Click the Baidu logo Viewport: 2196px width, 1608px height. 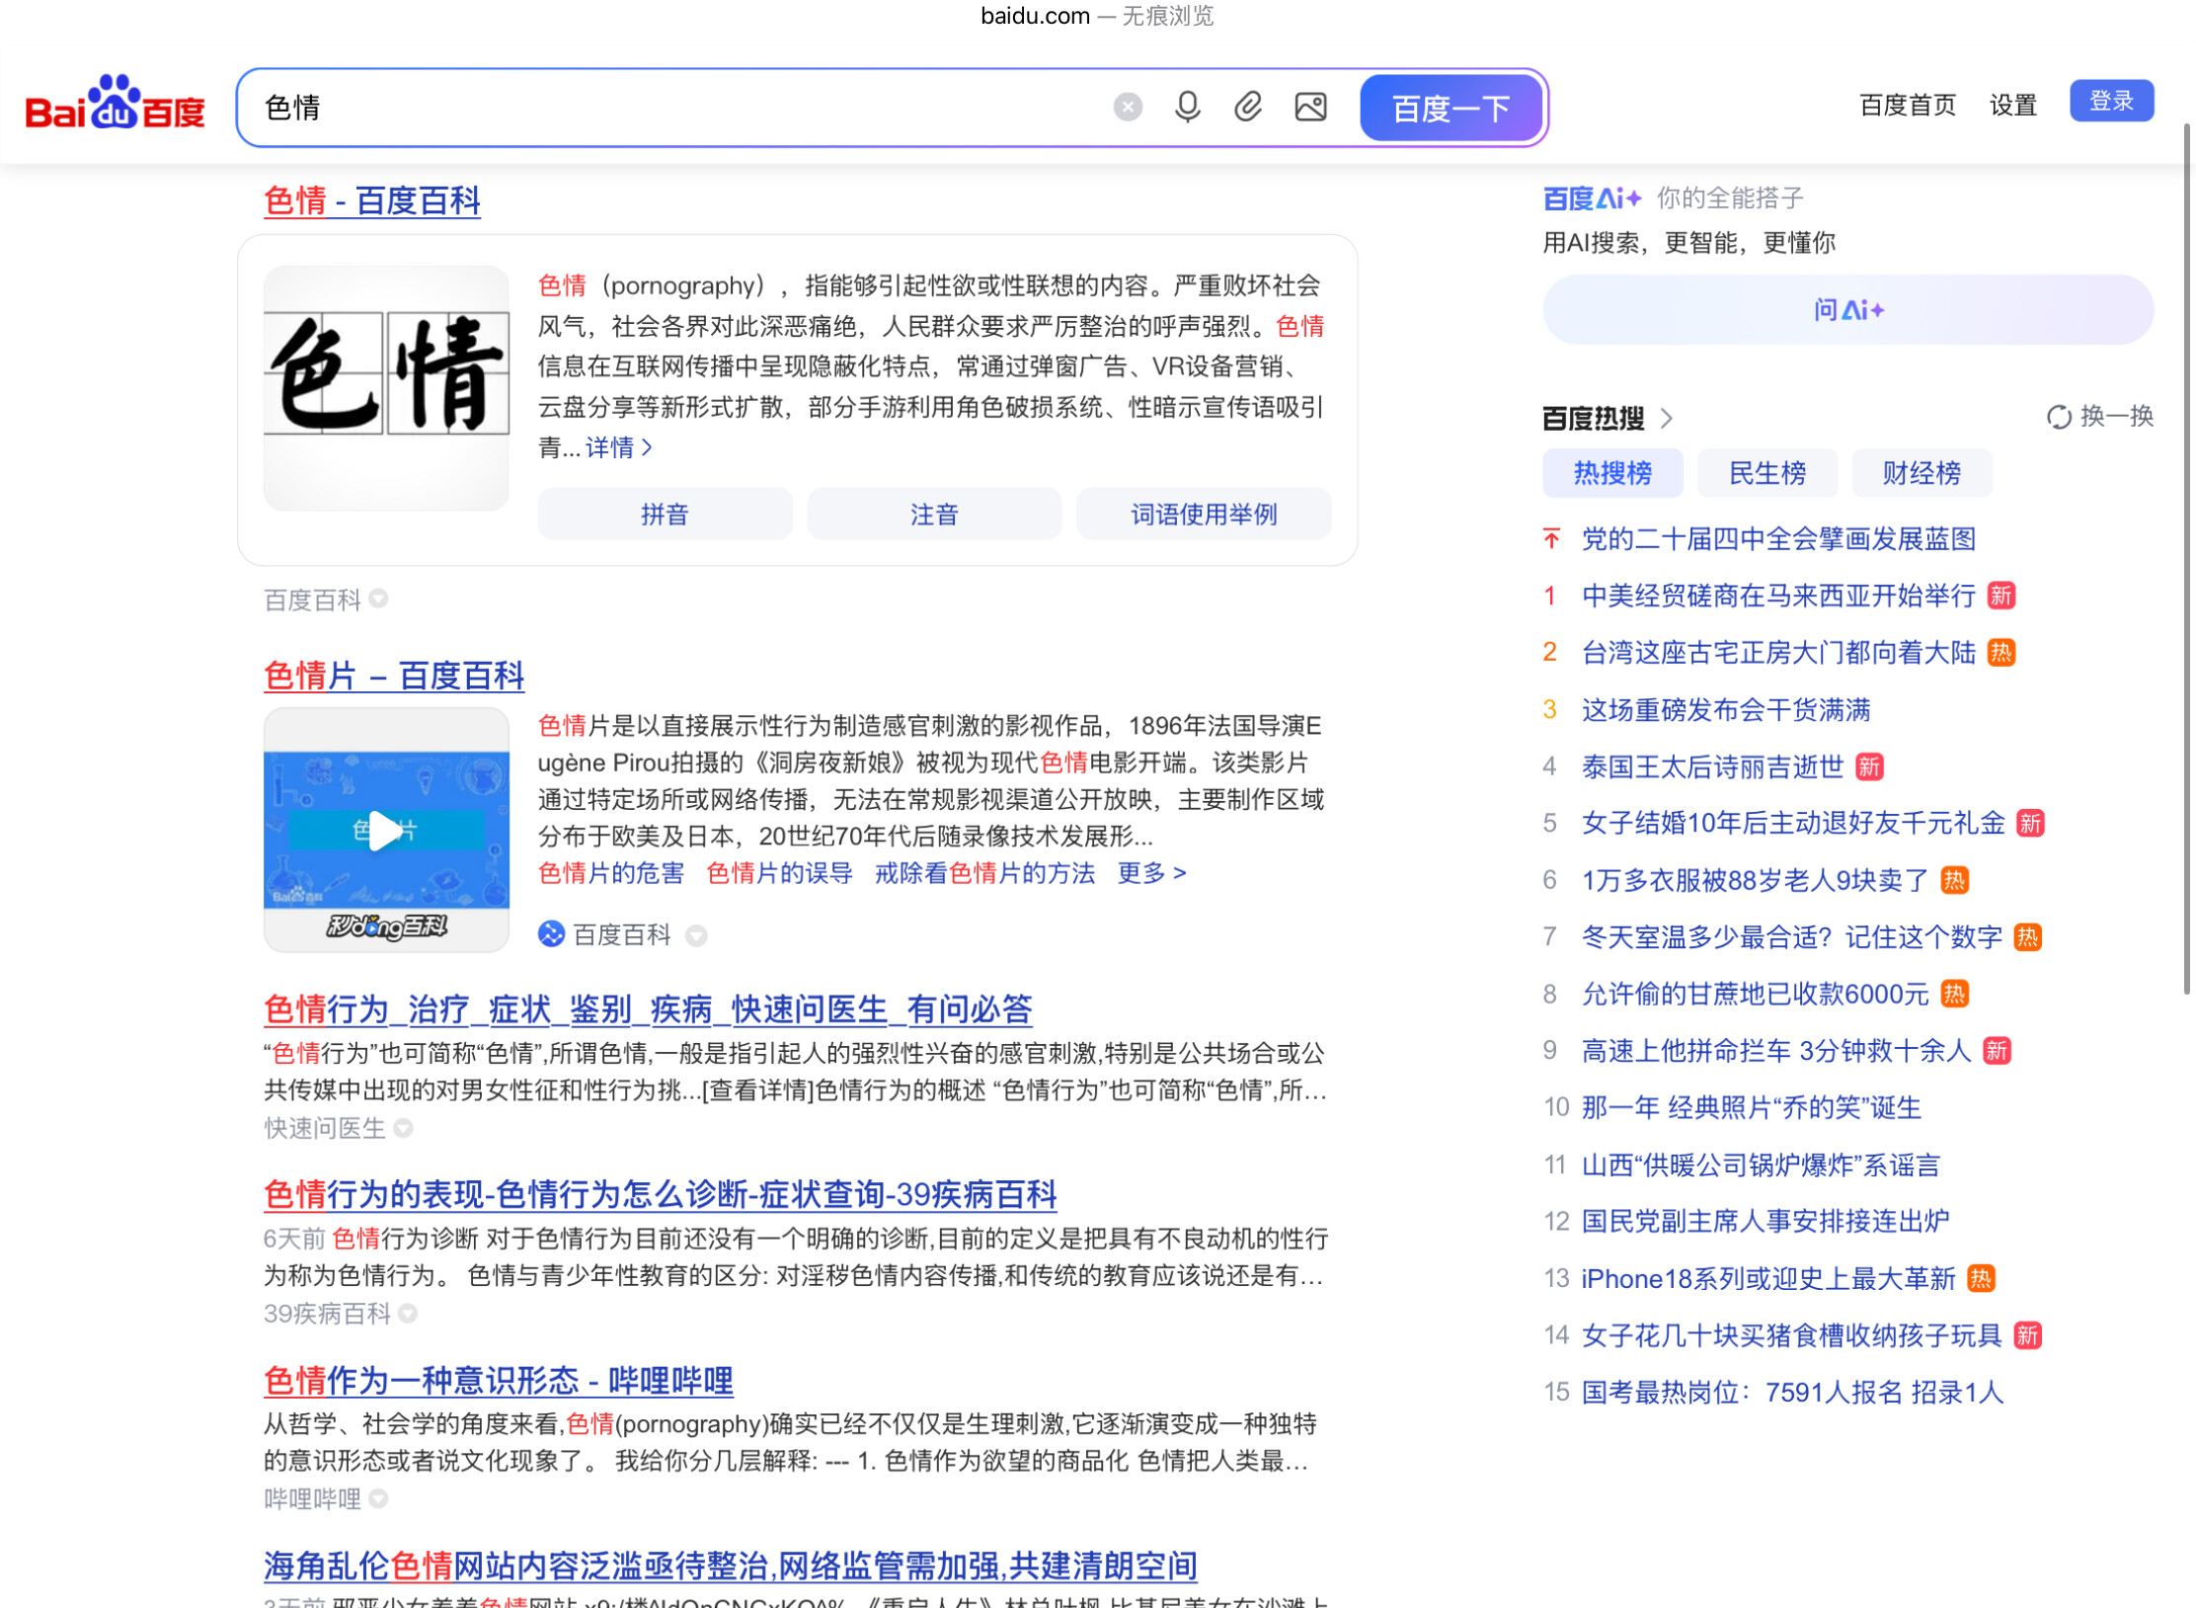(116, 104)
